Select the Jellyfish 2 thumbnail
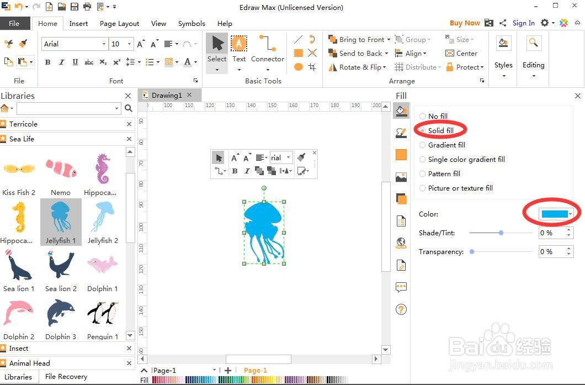 (x=103, y=222)
